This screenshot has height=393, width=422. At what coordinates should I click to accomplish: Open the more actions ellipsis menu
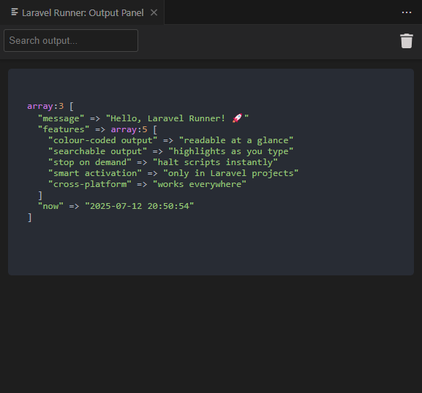click(407, 12)
